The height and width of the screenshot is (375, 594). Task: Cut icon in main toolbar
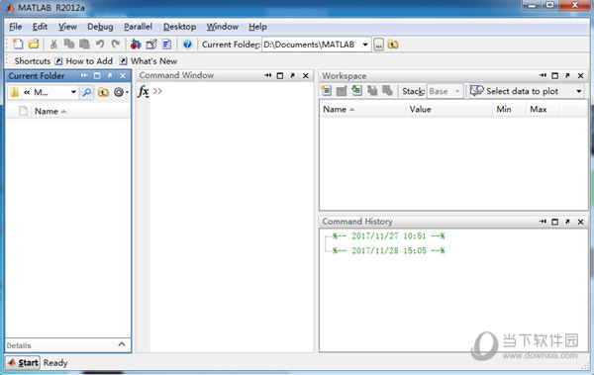coord(53,45)
